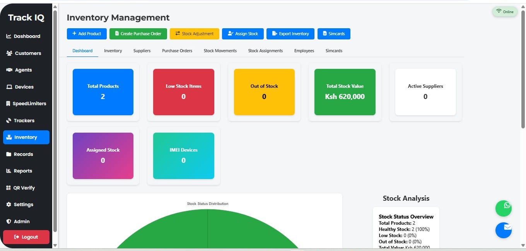The height and width of the screenshot is (251, 526).
Task: Click the Admin shield icon
Action: point(9,221)
